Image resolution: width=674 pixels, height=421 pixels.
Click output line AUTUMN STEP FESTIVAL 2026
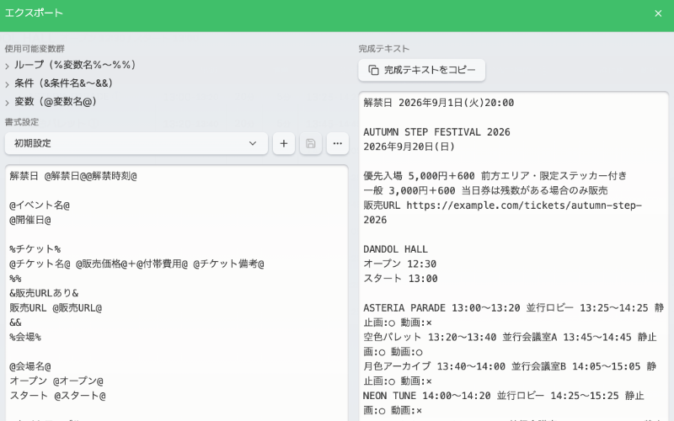(436, 132)
